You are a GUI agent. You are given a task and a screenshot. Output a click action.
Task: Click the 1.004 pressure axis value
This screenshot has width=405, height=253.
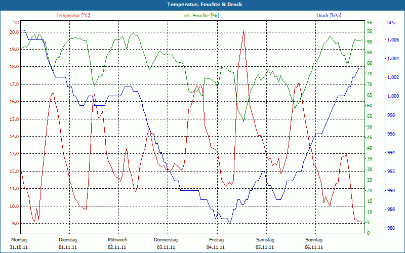coord(393,59)
